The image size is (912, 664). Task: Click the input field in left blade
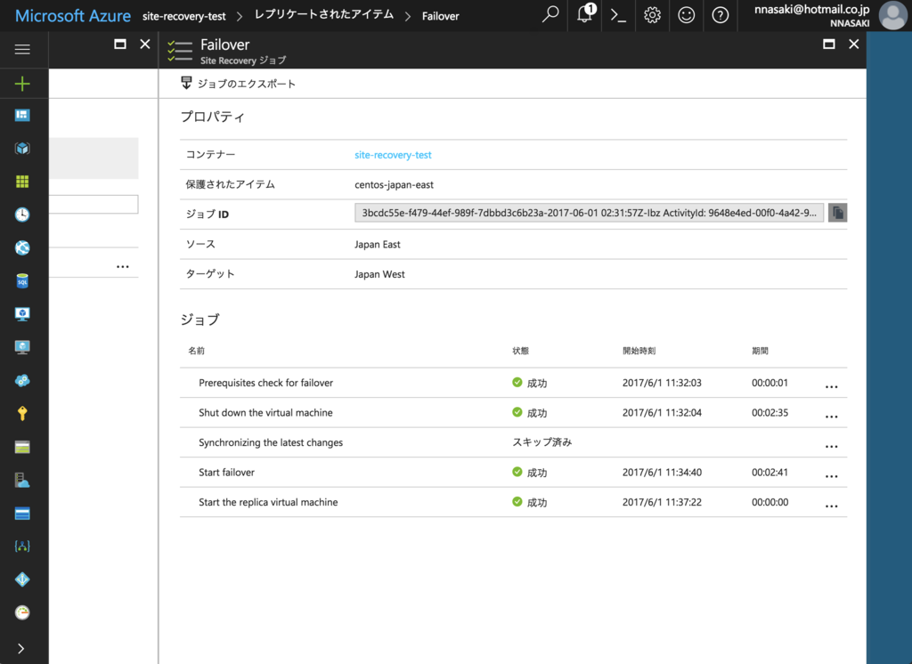click(x=94, y=204)
